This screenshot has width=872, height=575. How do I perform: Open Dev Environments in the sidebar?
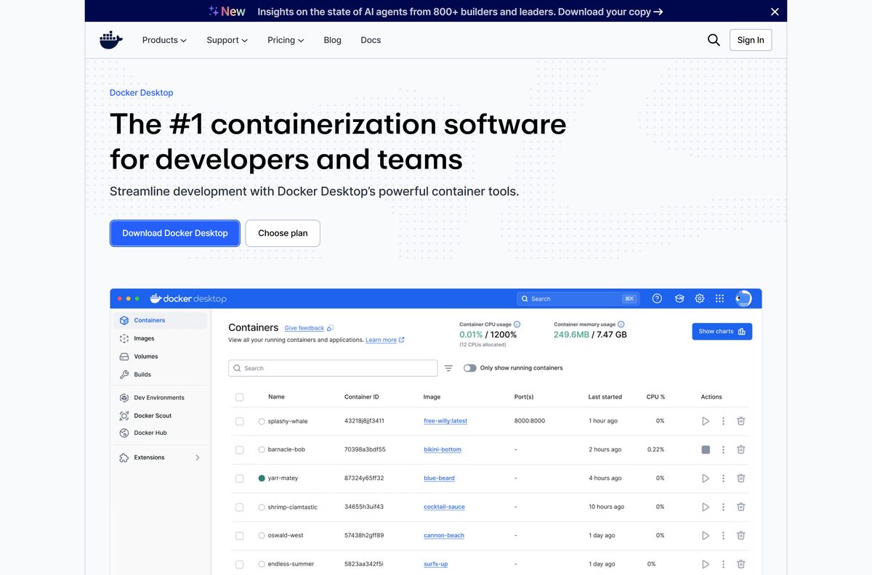click(x=161, y=398)
